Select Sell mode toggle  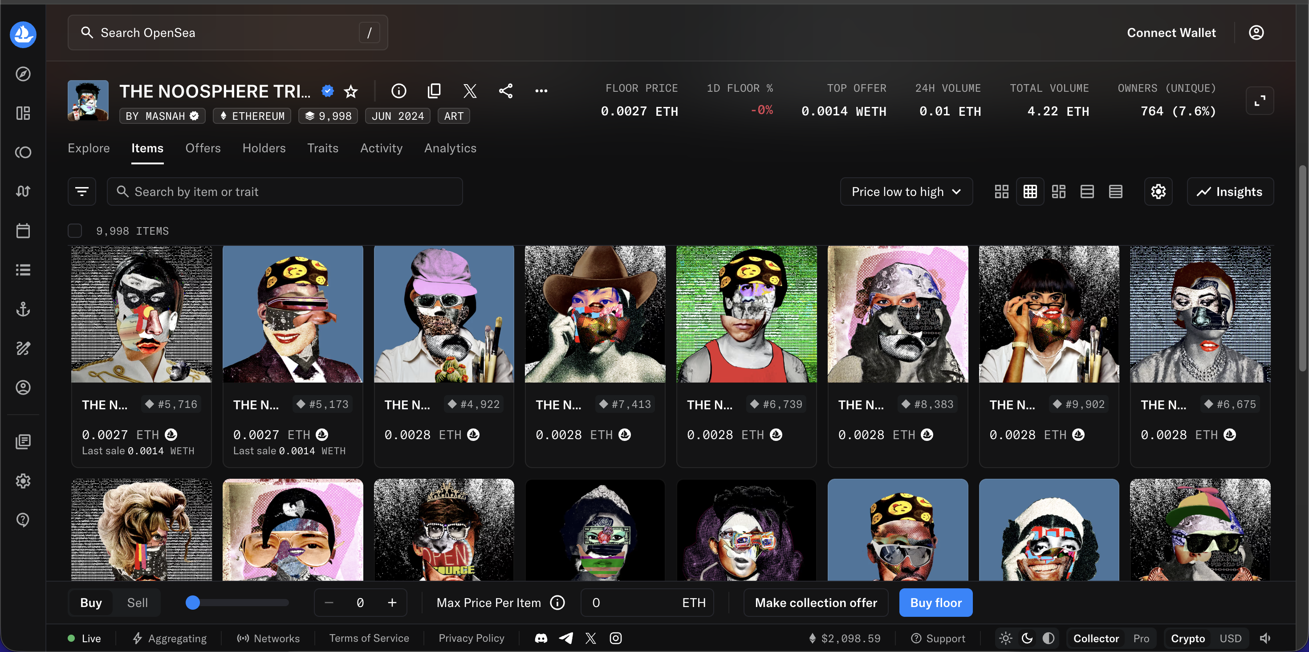pyautogui.click(x=137, y=603)
